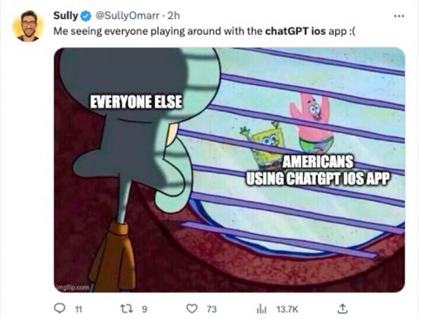This screenshot has width=421, height=319.
Task: Click the 13.7K views count
Action: point(287,309)
